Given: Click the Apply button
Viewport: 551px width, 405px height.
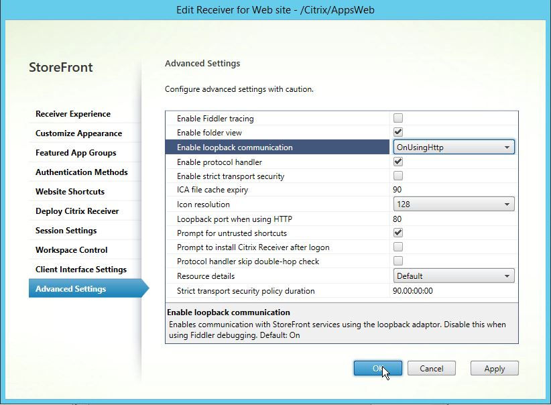Looking at the screenshot, I should (495, 368).
